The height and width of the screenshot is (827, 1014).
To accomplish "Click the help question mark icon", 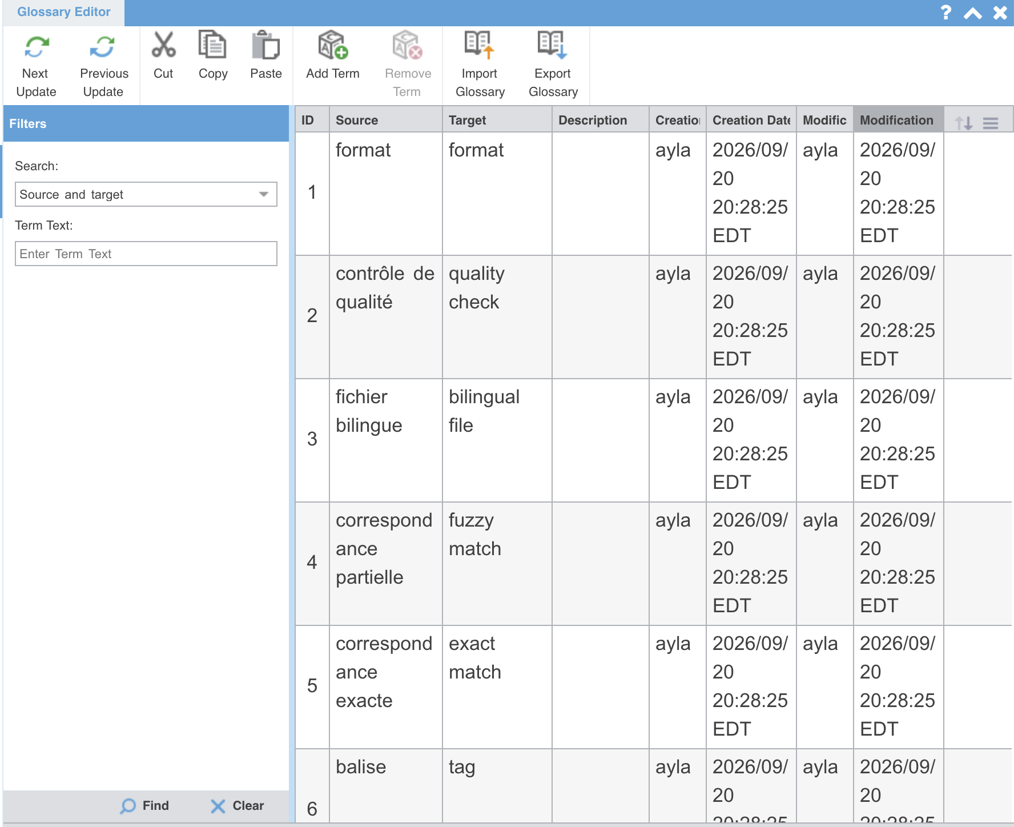I will point(945,13).
